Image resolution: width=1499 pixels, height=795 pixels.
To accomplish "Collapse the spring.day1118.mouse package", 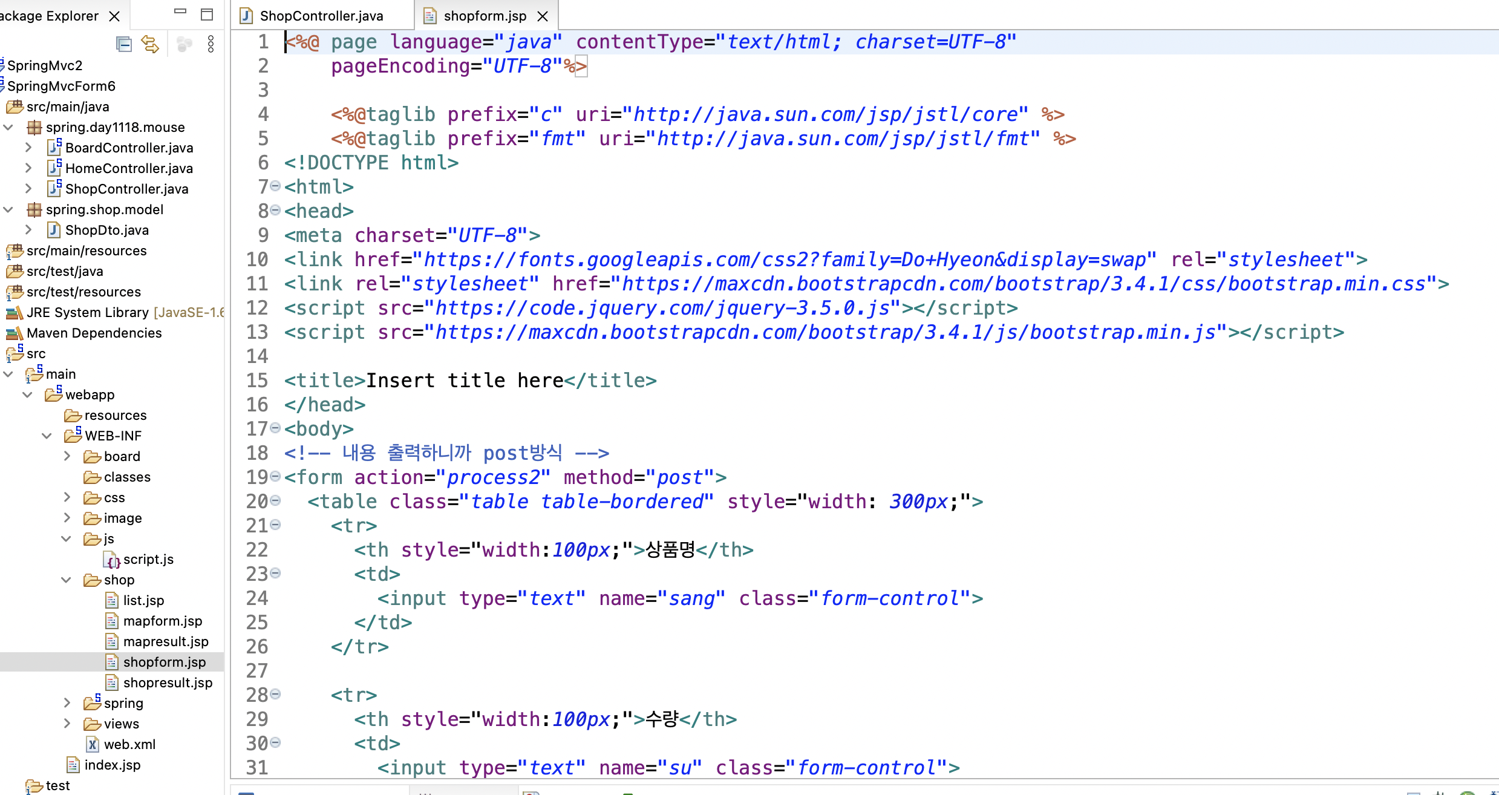I will 8,127.
